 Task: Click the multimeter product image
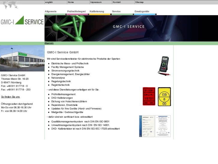(164, 66)
